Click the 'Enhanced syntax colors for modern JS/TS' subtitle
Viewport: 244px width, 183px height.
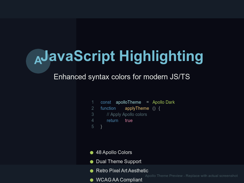(122, 77)
